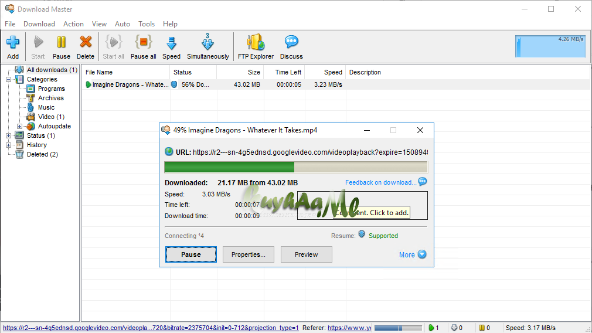Click the Add download plus icon
592x333 pixels.
13,42
